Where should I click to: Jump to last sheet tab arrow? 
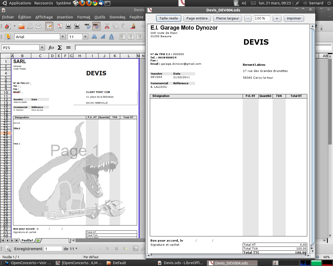17,241
